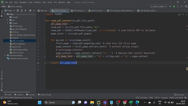Click the taskbar Search box

(x=59, y=102)
